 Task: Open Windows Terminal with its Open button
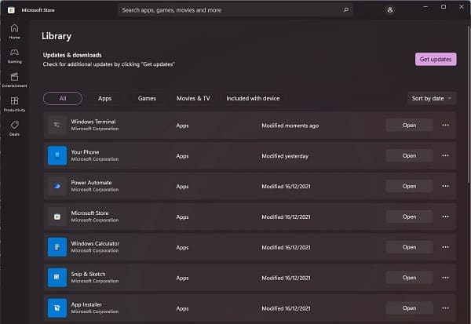(x=410, y=125)
